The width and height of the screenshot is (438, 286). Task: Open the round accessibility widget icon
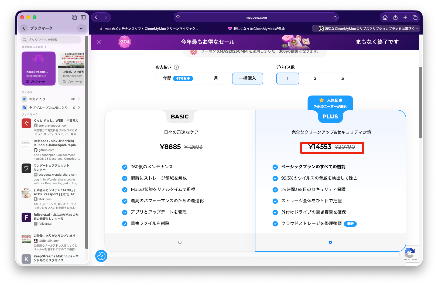pyautogui.click(x=101, y=256)
